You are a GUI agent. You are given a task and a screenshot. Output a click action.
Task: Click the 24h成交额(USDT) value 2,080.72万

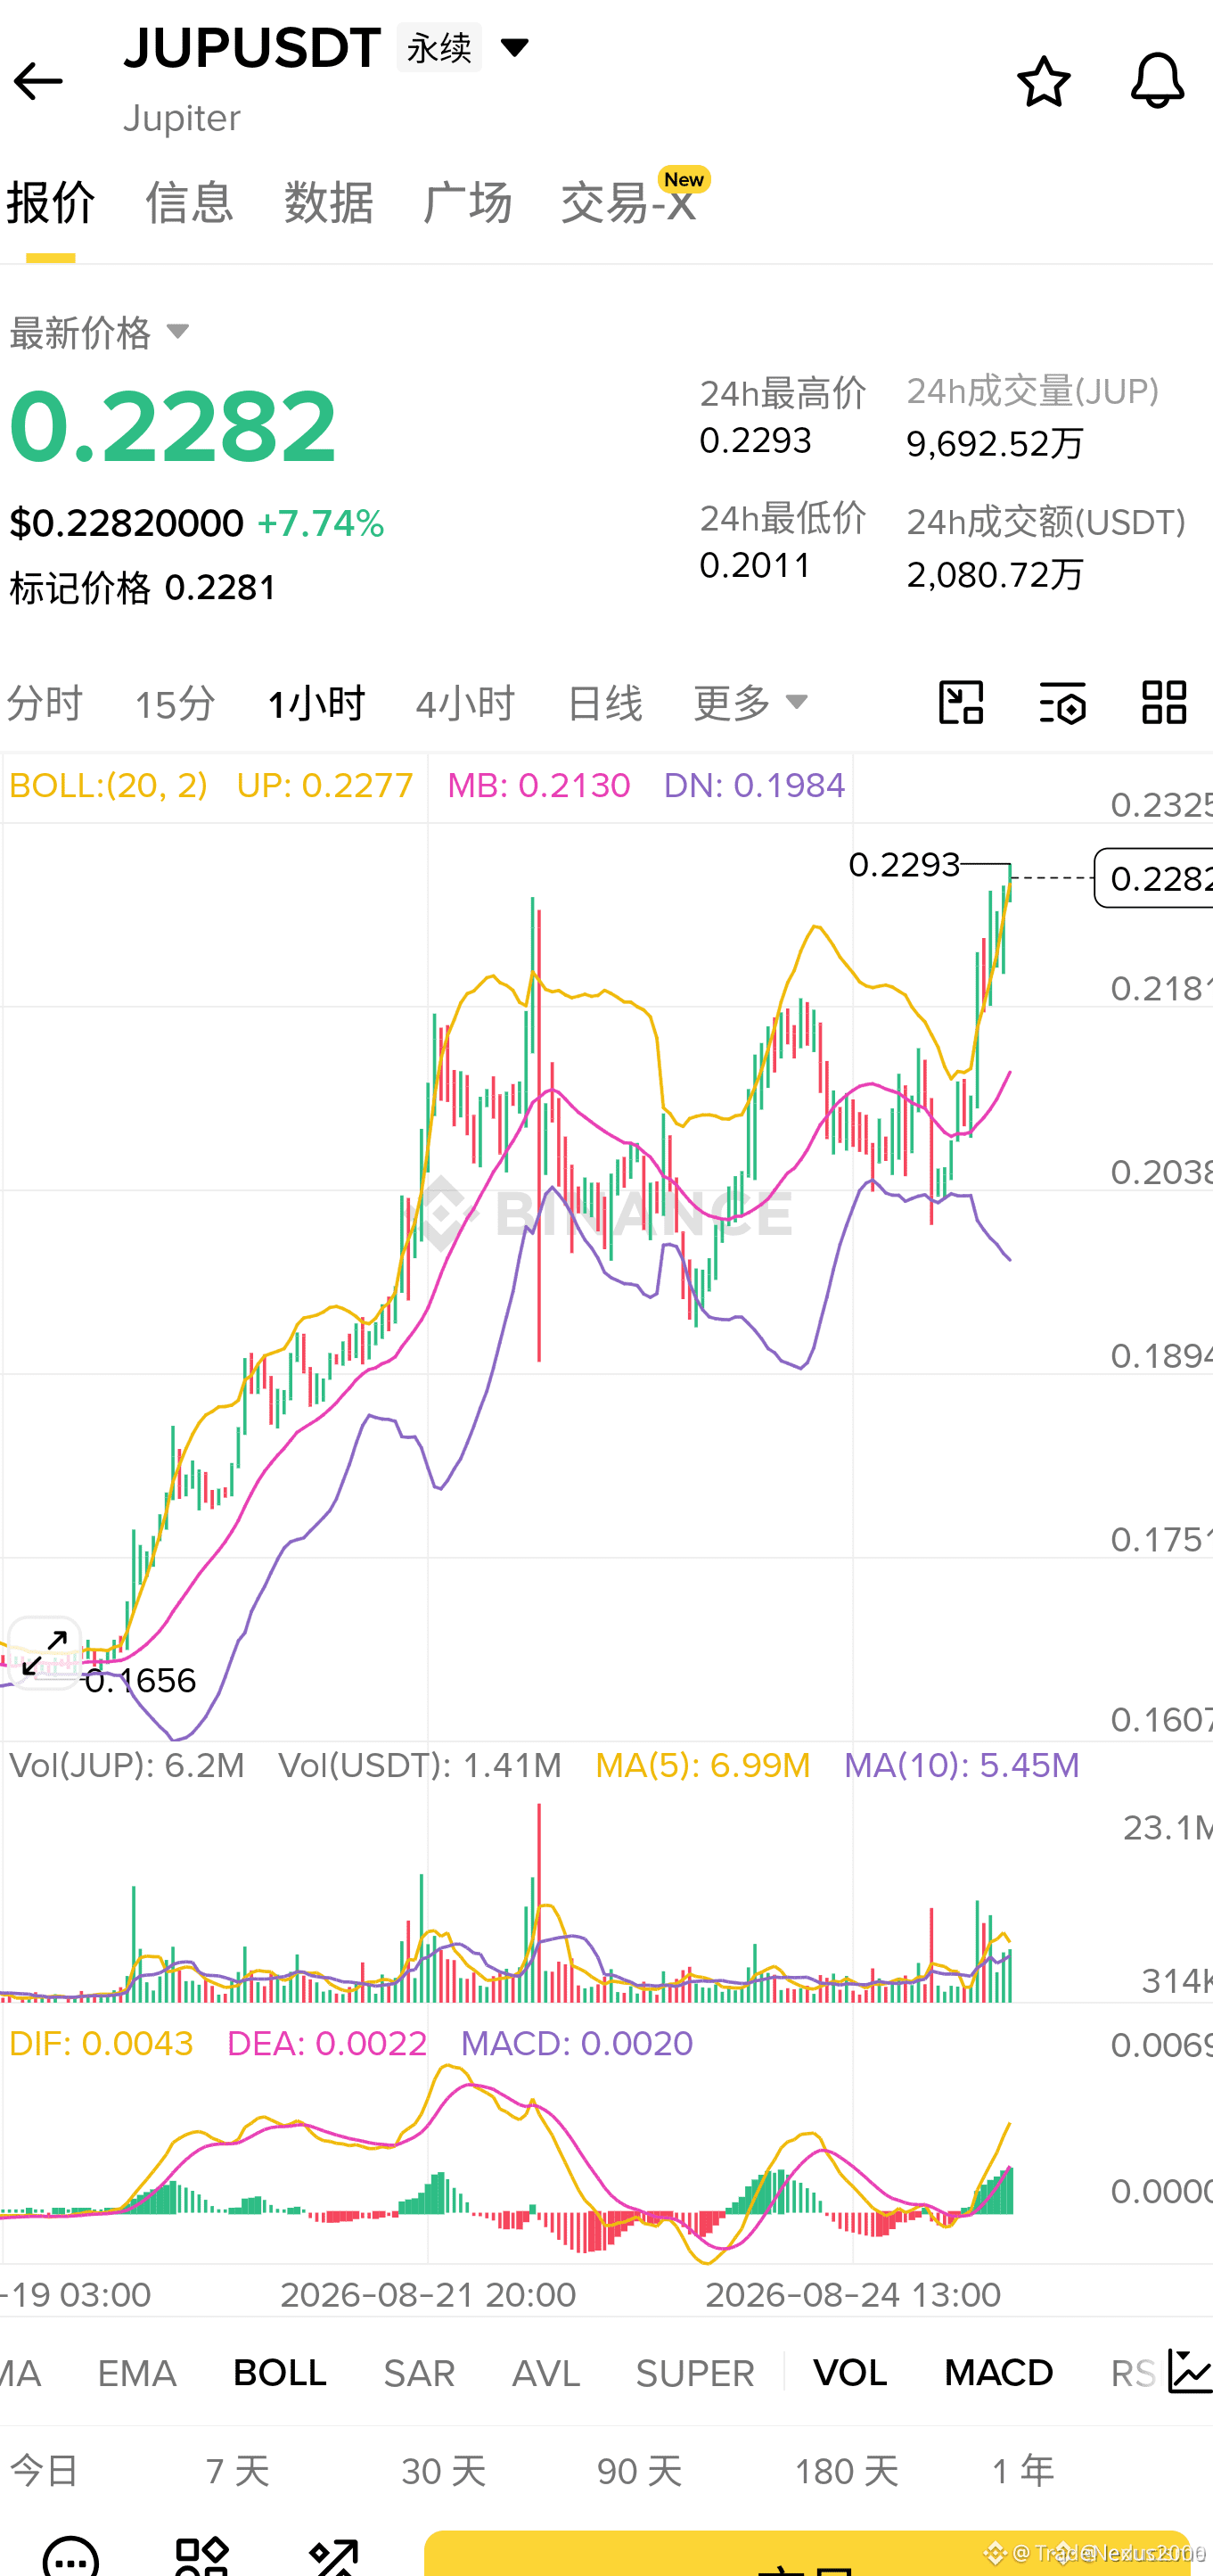(x=994, y=574)
